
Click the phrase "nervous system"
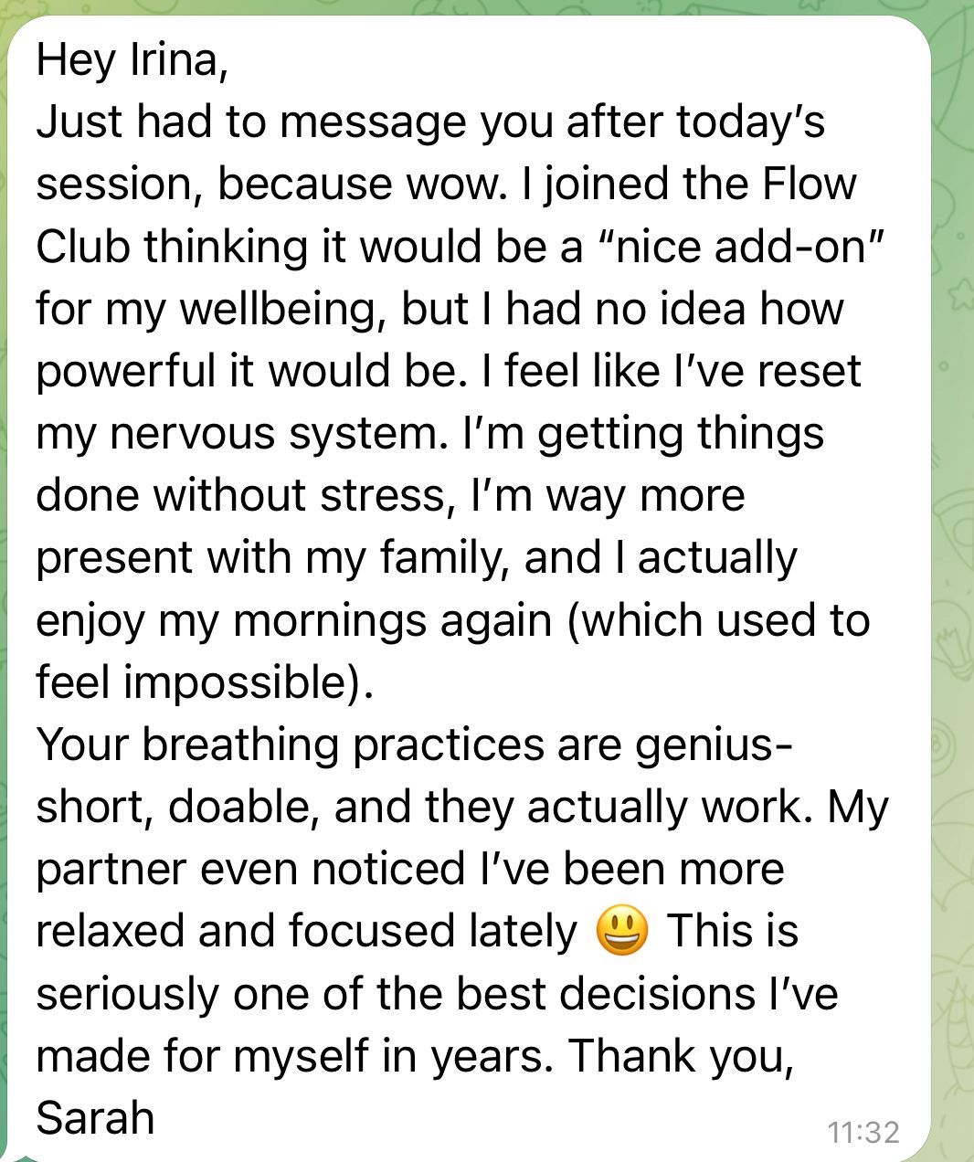click(274, 433)
